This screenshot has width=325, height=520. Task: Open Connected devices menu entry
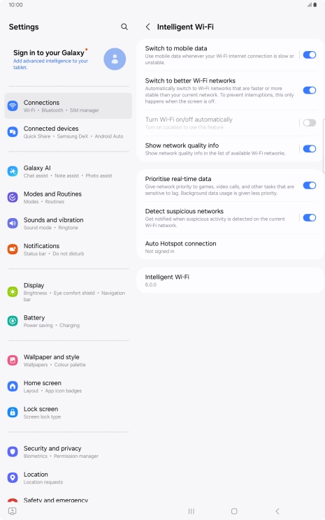(68, 132)
